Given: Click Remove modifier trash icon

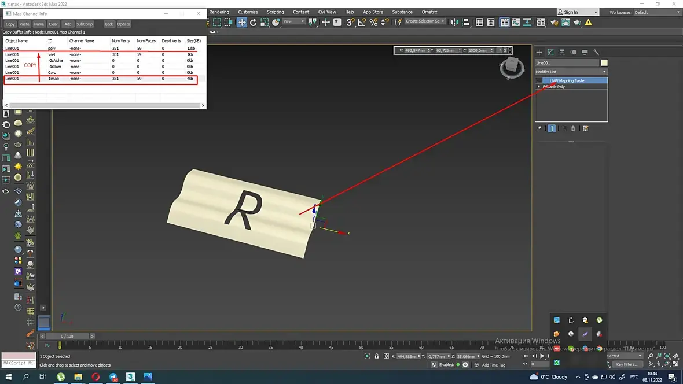Looking at the screenshot, I should [x=573, y=128].
